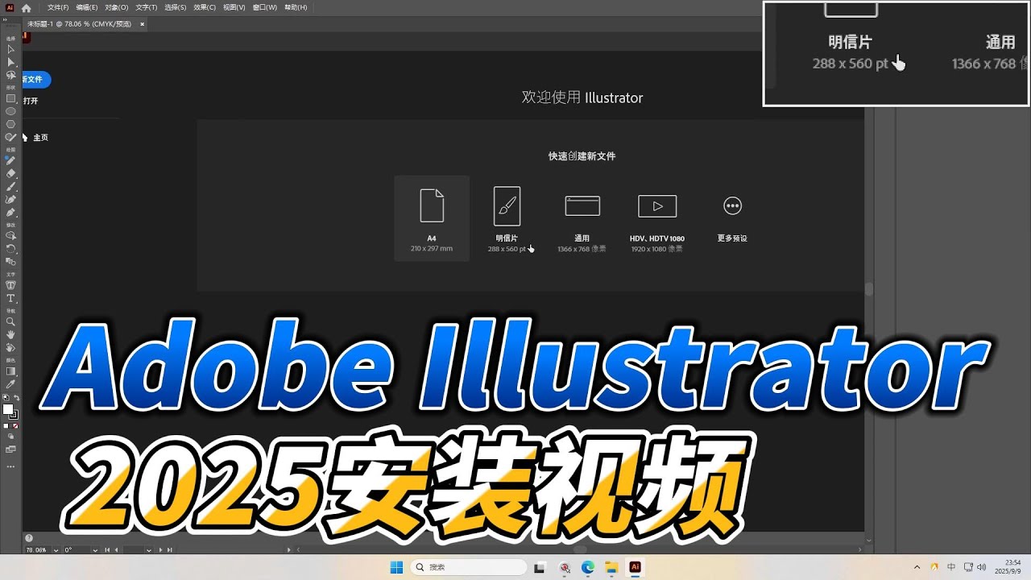The width and height of the screenshot is (1031, 580).
Task: Click the help question mark icon
Action: [29, 538]
